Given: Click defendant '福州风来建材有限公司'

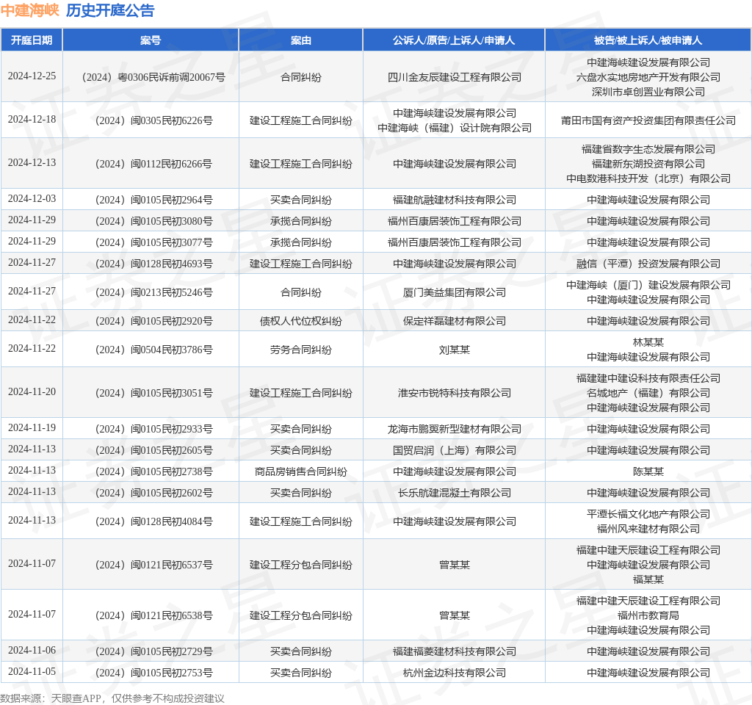Looking at the screenshot, I should [x=648, y=529].
